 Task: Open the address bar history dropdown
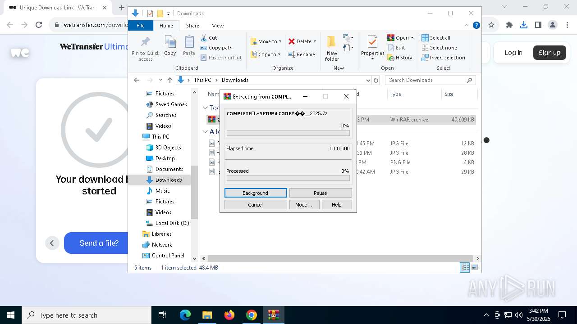368,80
